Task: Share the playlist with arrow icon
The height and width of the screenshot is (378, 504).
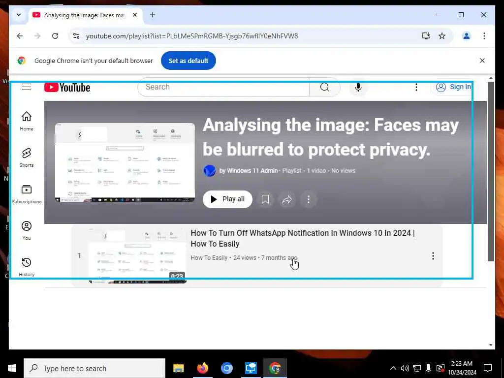Action: (287, 199)
